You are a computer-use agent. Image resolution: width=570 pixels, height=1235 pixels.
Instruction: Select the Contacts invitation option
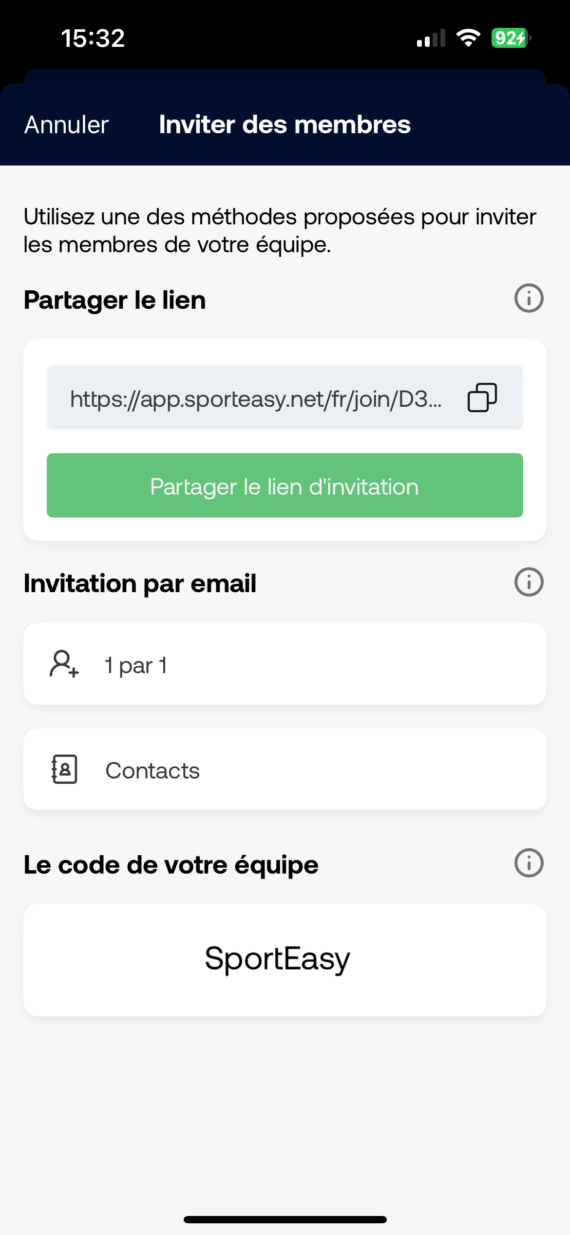coord(285,769)
